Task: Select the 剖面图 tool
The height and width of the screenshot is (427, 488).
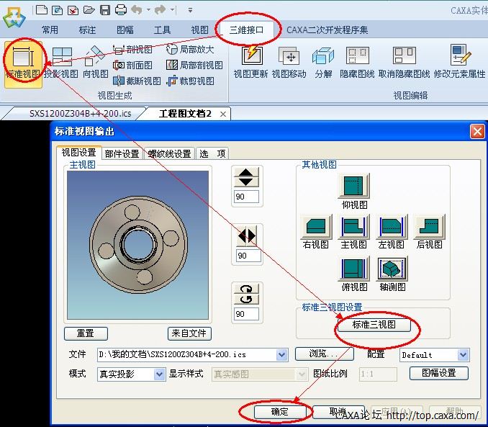Action: 133,65
